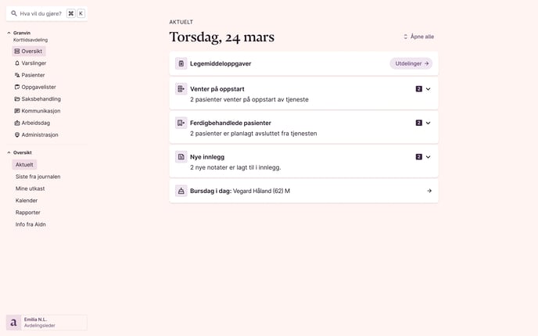Select Kalender in the sidebar
This screenshot has width=538, height=336.
point(27,201)
